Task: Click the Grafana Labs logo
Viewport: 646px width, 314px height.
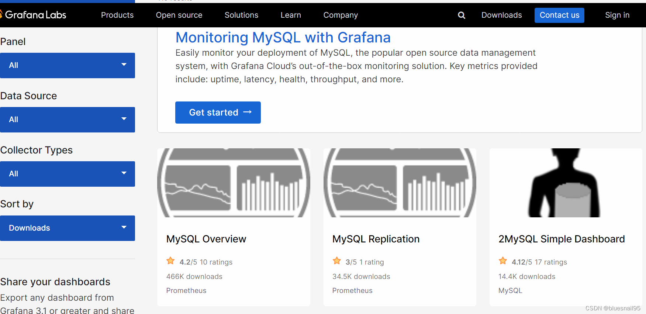Action: [x=33, y=15]
